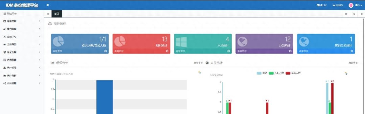The height and width of the screenshot is (114, 365).
Task: Click the user avatar icon in header
Action: [x=351, y=5]
